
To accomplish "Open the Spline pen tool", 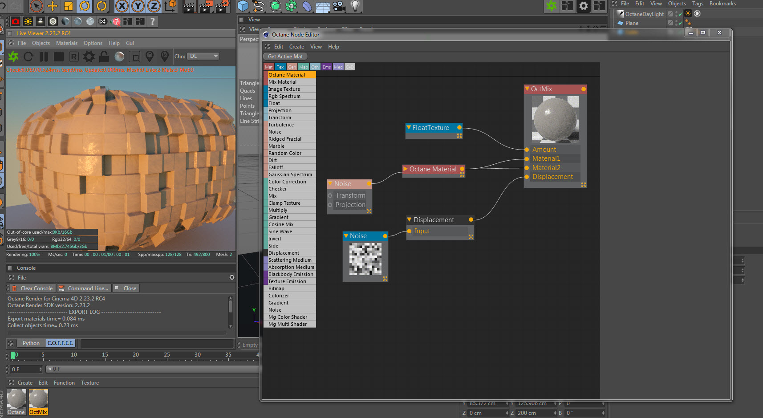I will click(259, 6).
